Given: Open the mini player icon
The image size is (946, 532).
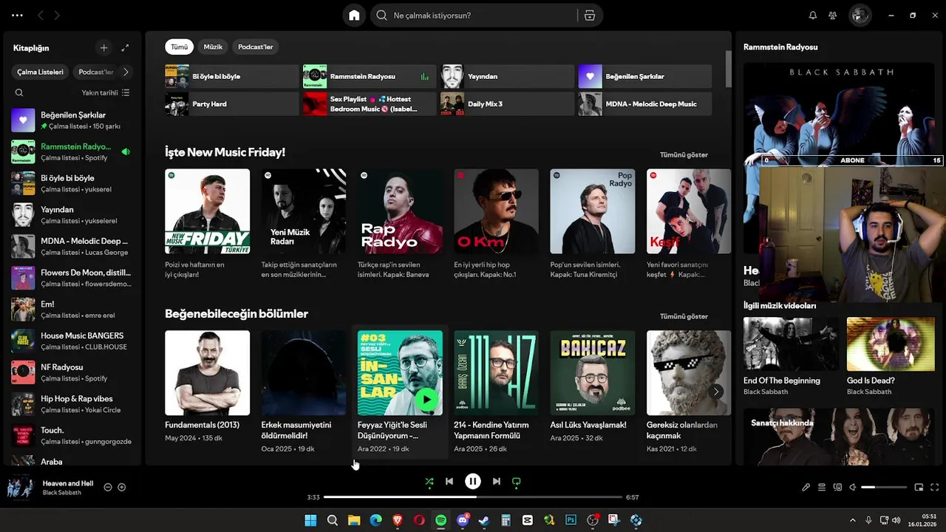Looking at the screenshot, I should pos(919,488).
